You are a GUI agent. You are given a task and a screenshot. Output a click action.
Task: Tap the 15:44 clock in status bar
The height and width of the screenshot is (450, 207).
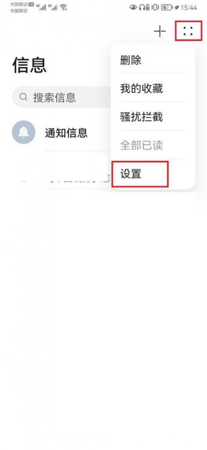click(189, 8)
